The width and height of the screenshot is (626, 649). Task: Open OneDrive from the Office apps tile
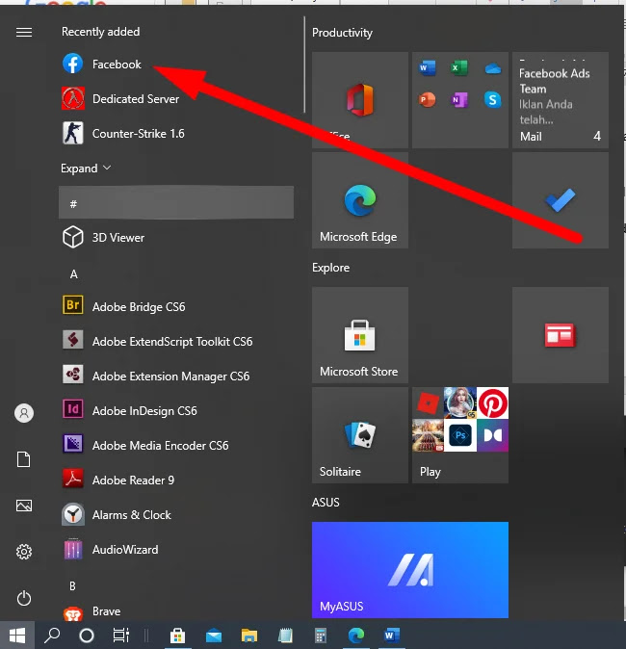click(x=493, y=68)
